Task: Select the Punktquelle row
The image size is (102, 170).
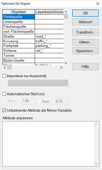Action: point(33,17)
